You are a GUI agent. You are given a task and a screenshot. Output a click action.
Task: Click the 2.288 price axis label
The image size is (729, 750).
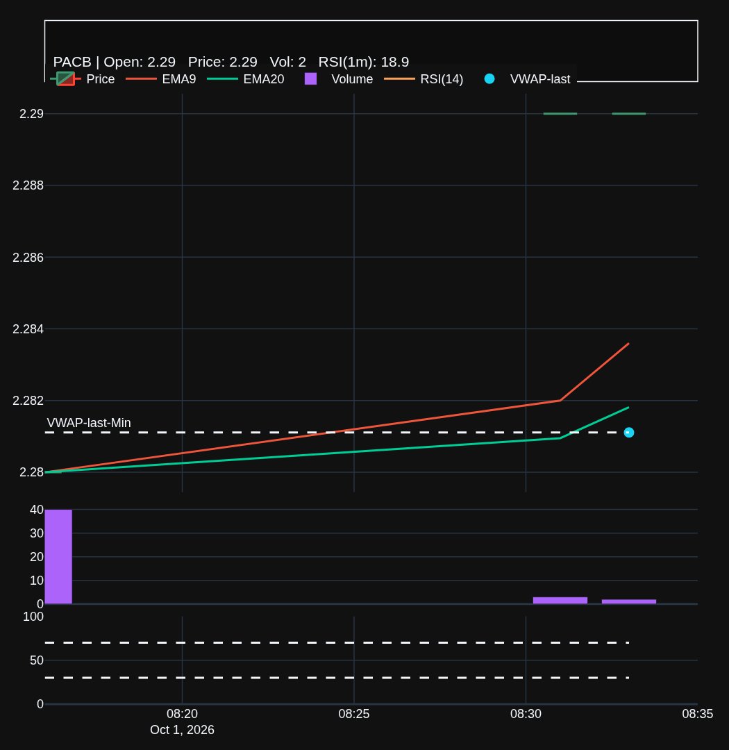point(28,185)
